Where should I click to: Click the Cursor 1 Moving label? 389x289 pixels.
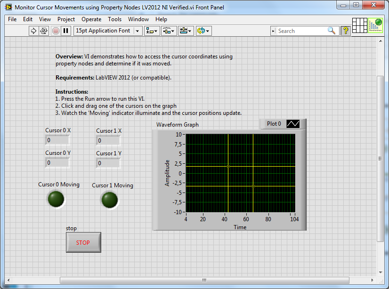coord(113,185)
